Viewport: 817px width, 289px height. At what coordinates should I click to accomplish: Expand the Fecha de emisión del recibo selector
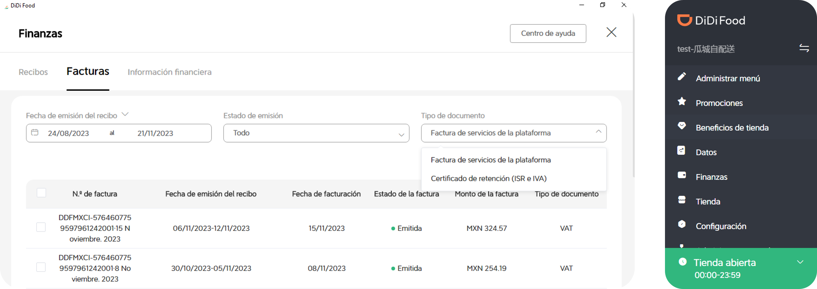(x=125, y=114)
